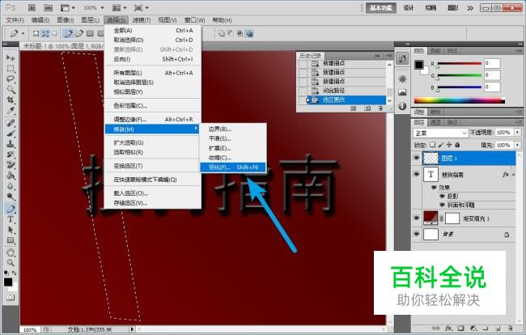The image size is (526, 335).
Task: Select the Eraser tool
Action: [11, 164]
